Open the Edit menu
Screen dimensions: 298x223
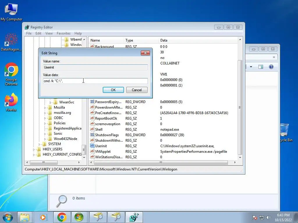[x=38, y=33]
